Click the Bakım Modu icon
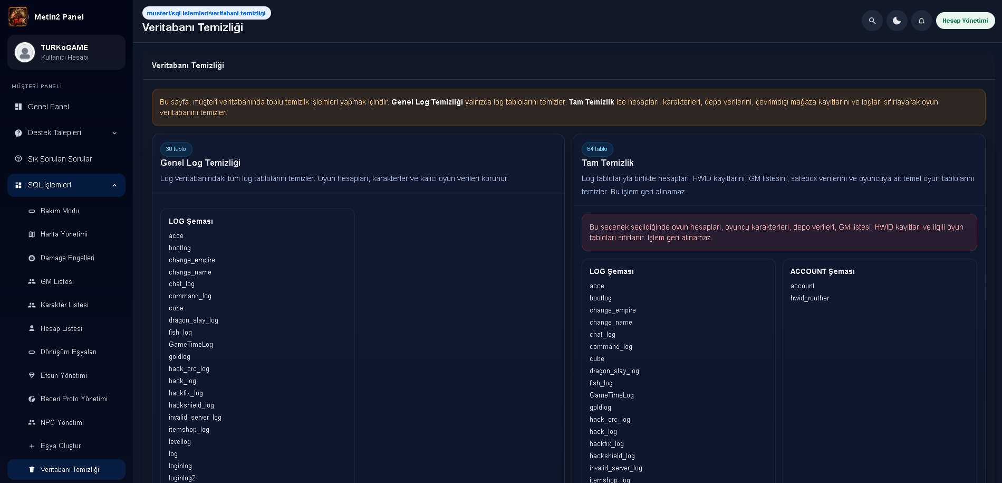Screen dimensions: 1002x483 point(32,211)
